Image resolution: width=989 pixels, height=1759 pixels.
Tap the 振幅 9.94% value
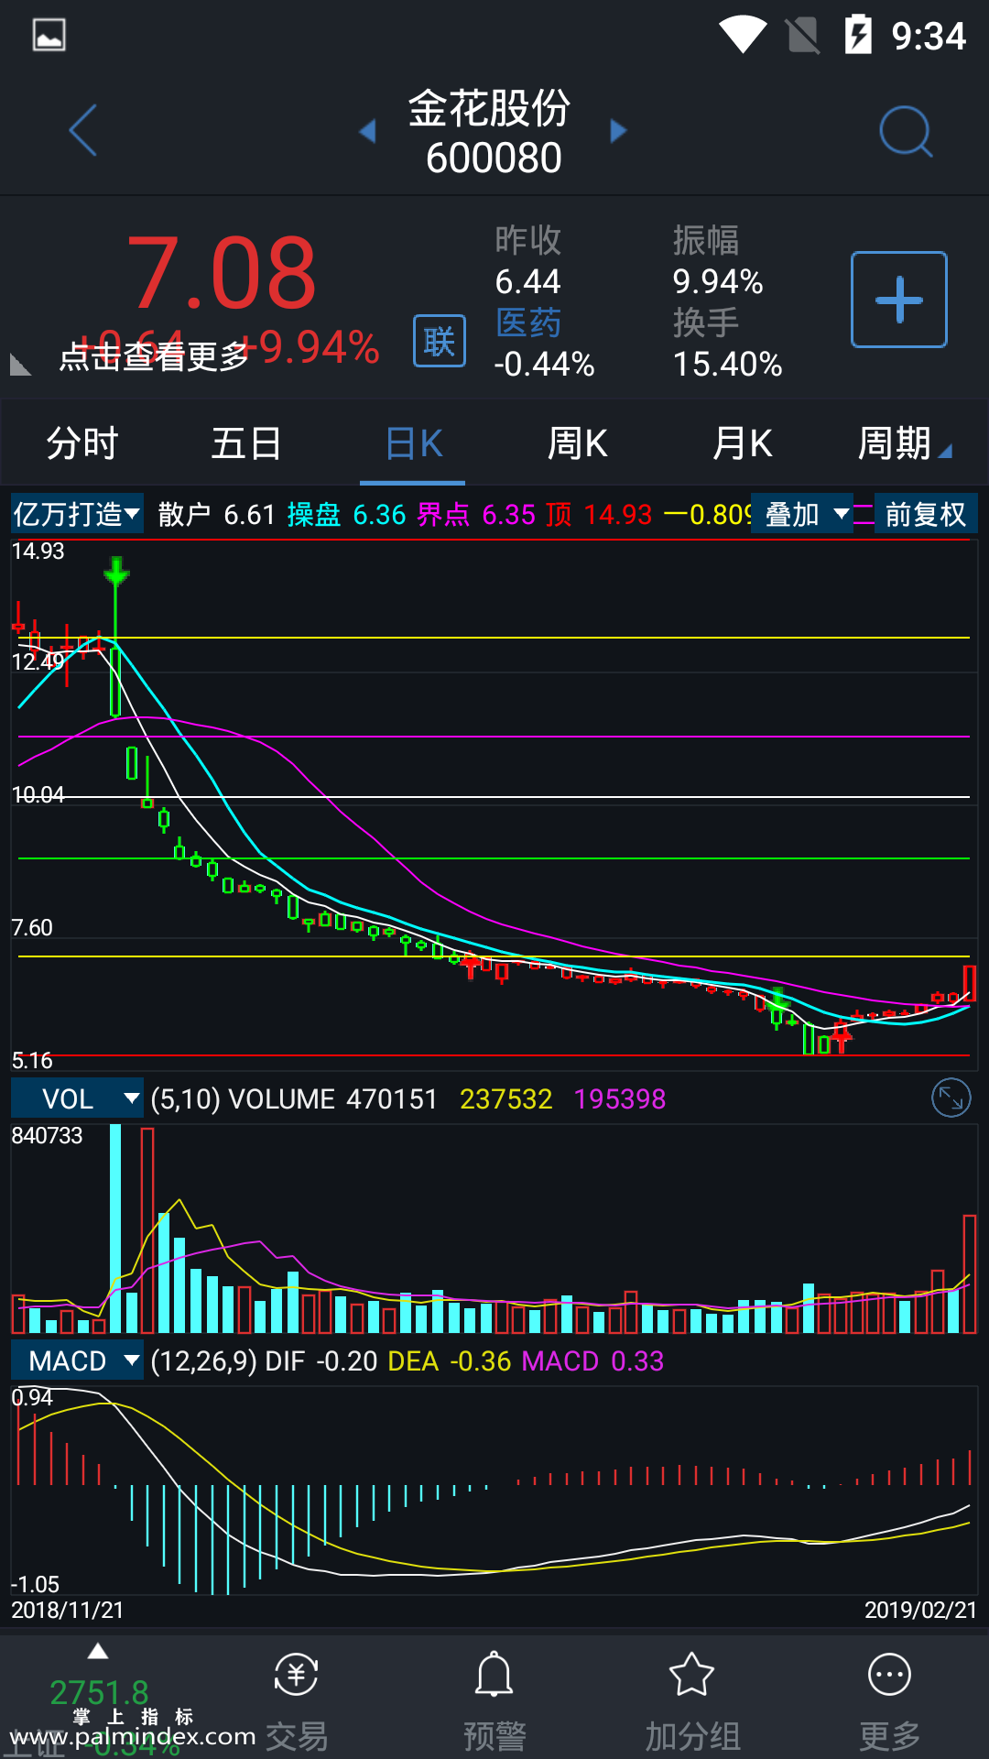pyautogui.click(x=718, y=281)
